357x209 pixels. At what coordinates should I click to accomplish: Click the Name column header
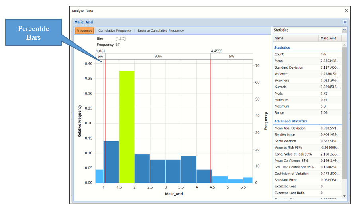(x=296, y=39)
